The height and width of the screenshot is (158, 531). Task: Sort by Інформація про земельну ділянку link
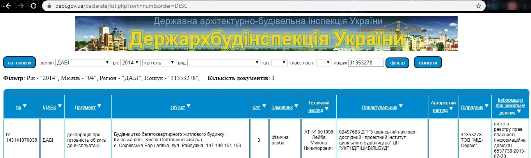pyautogui.click(x=510, y=106)
